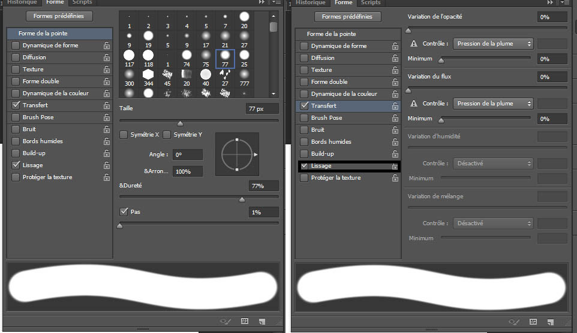Switch to the Historique tab in left panel
This screenshot has width=577, height=333.
pyautogui.click(x=22, y=2)
